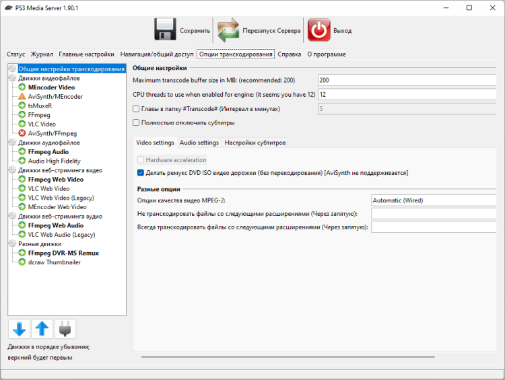This screenshot has height=380, width=505.
Task: Click the green icon beside FFmpeg Web Audio
Action: point(22,225)
